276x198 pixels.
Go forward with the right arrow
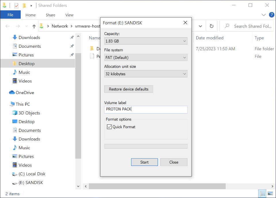pos(18,26)
